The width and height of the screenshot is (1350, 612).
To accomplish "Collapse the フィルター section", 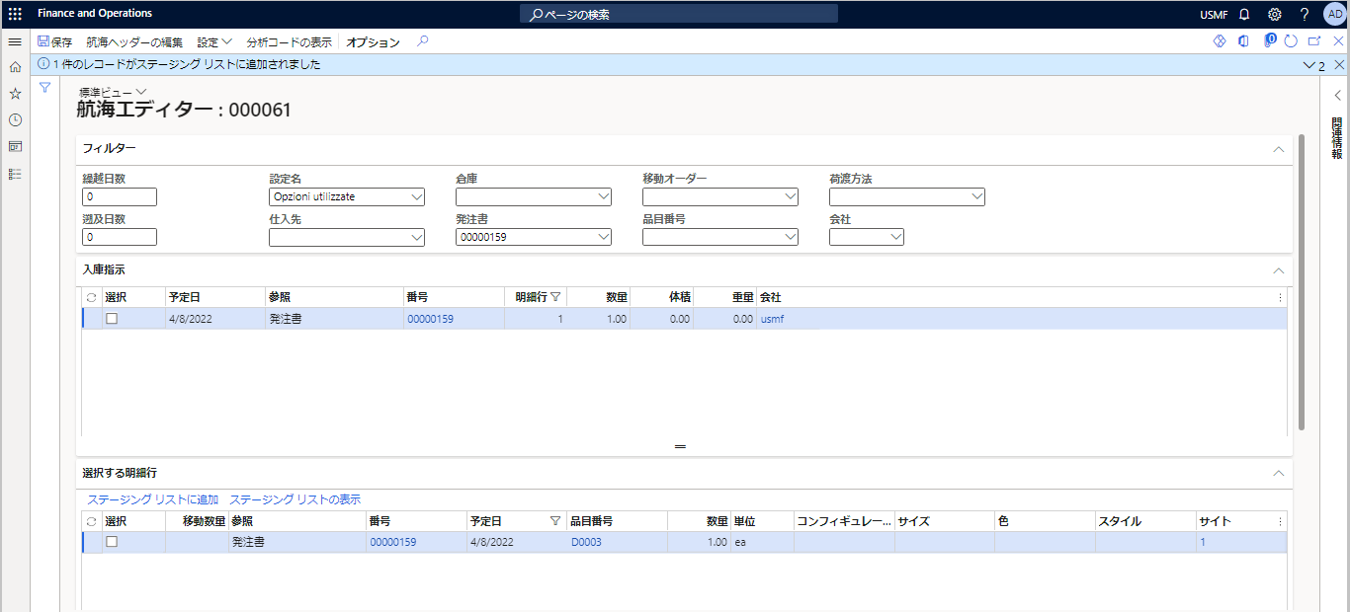I will (1278, 149).
